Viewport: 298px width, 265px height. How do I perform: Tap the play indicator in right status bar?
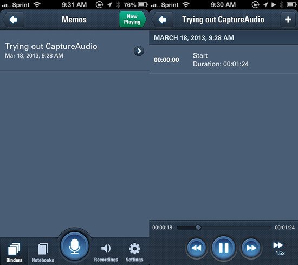274,4
